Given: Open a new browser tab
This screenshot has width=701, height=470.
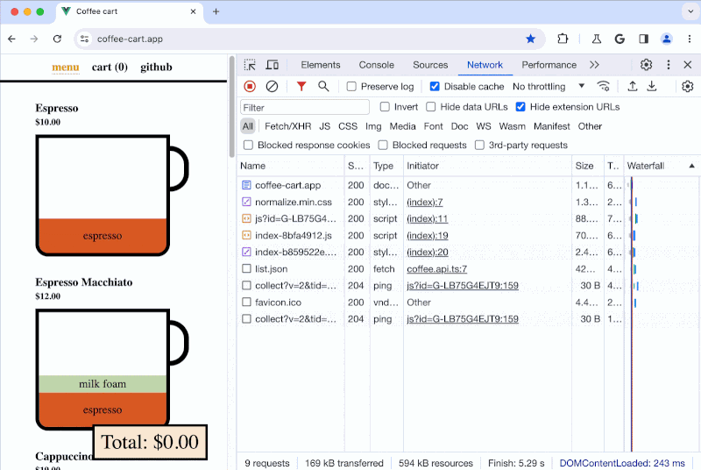Looking at the screenshot, I should point(216,11).
